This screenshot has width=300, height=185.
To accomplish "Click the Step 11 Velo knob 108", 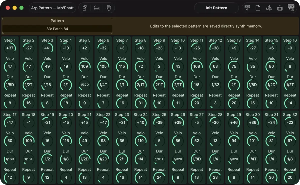I will 197,66.
